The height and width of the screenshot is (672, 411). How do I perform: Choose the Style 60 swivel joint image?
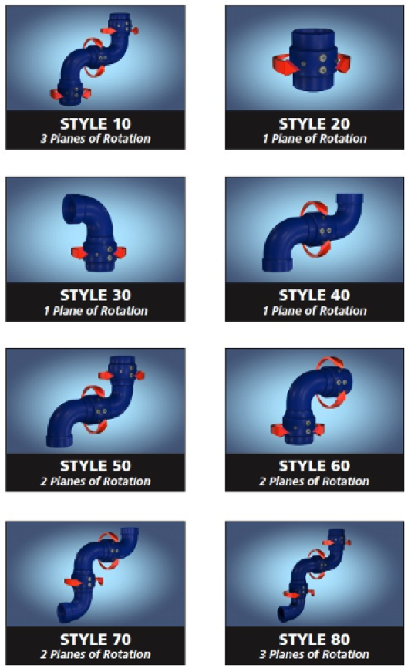tap(315, 400)
